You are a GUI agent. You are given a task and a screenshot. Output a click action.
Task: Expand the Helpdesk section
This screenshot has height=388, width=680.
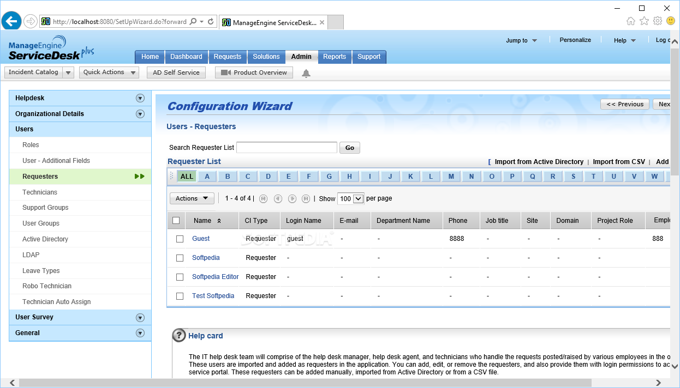(140, 98)
